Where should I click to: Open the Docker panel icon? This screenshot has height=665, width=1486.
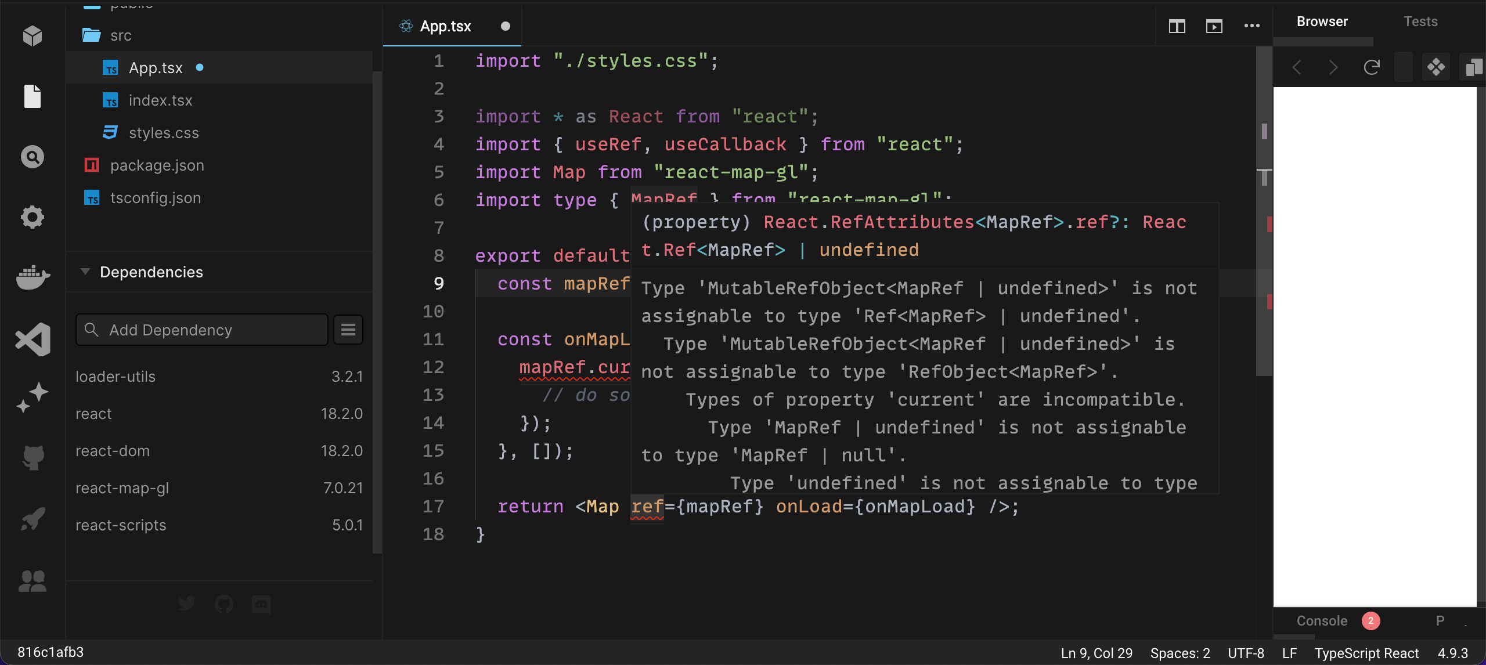pyautogui.click(x=33, y=277)
